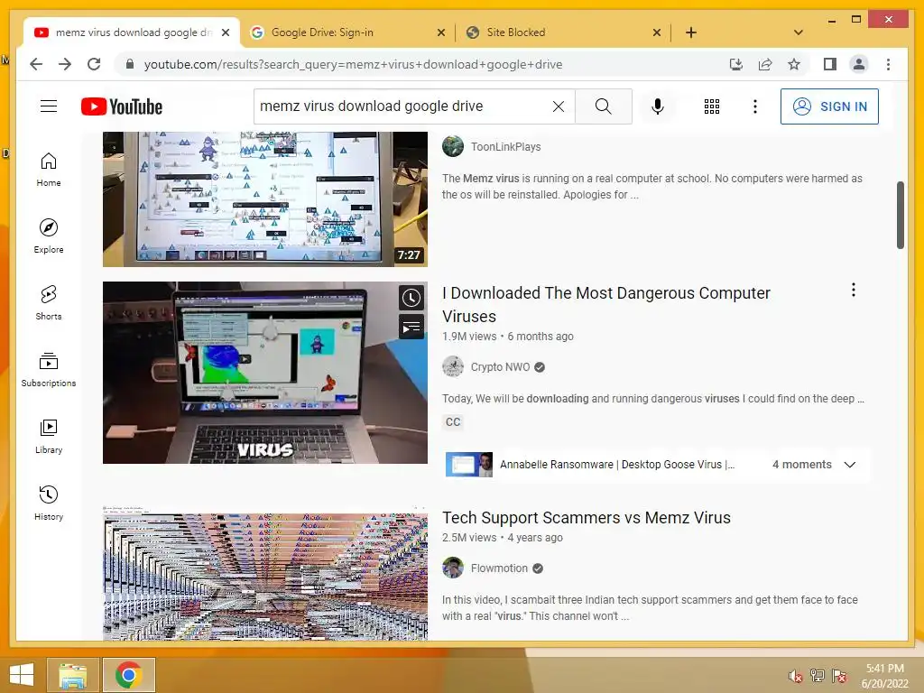Open the Annabelle Ransomware moments preview thumbnail
The width and height of the screenshot is (924, 693).
(469, 465)
